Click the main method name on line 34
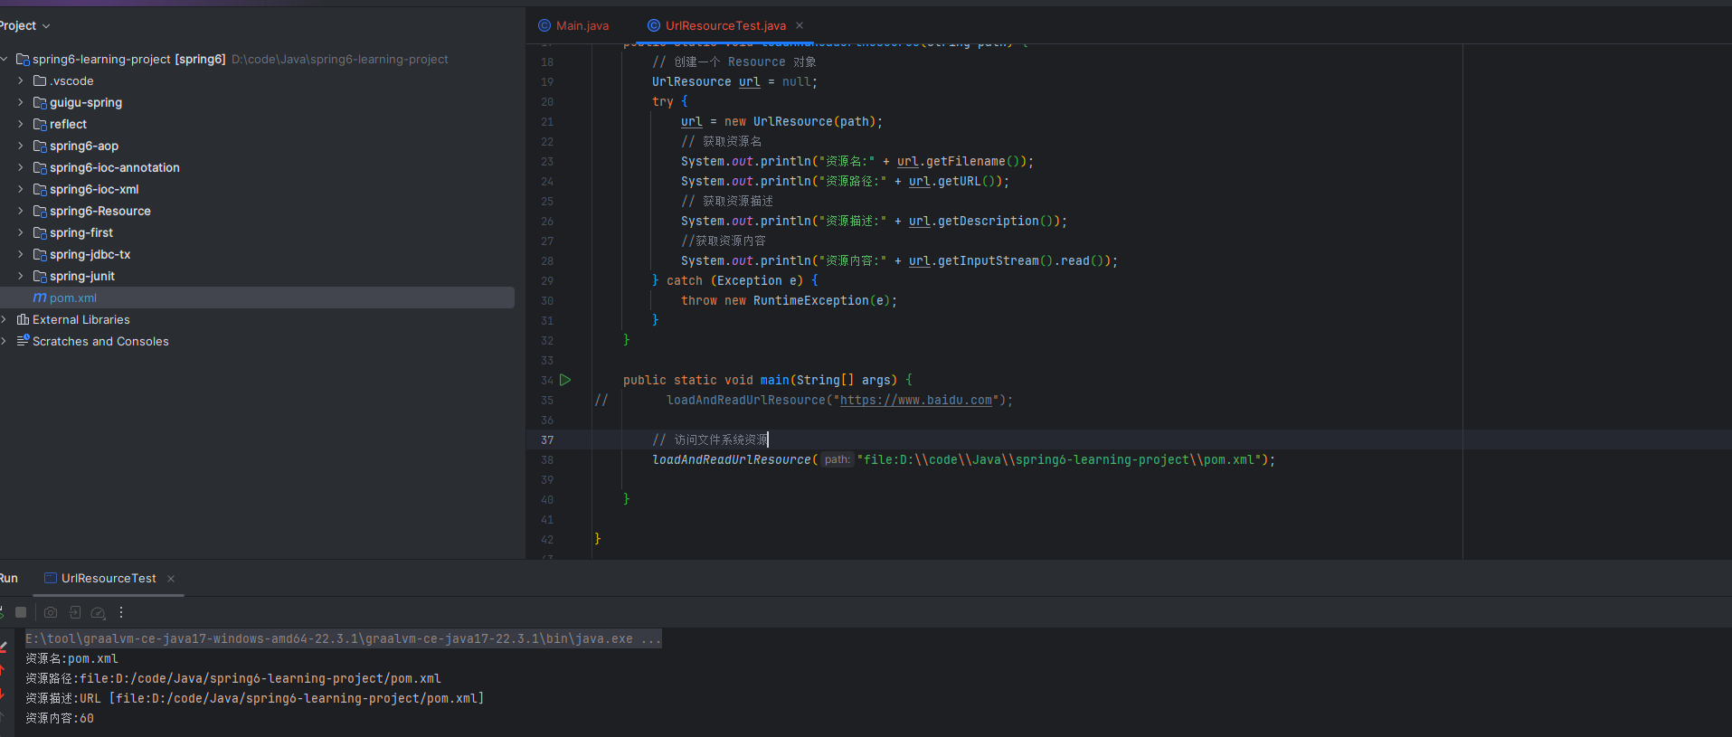The image size is (1732, 737). click(774, 380)
